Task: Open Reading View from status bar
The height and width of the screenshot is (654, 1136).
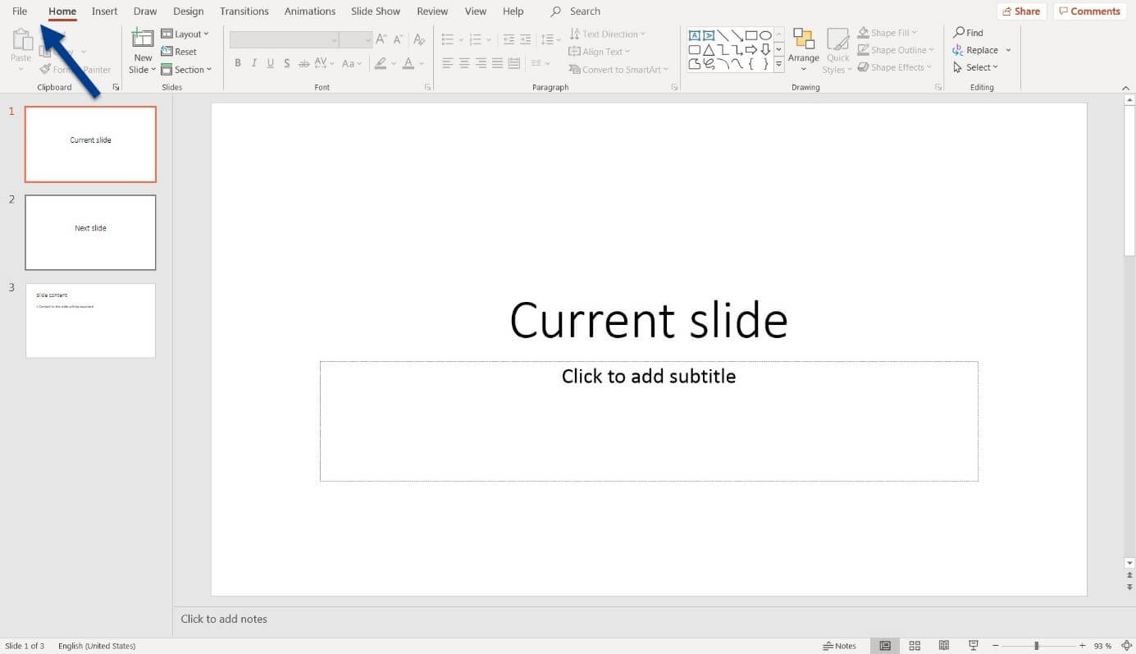Action: (944, 646)
